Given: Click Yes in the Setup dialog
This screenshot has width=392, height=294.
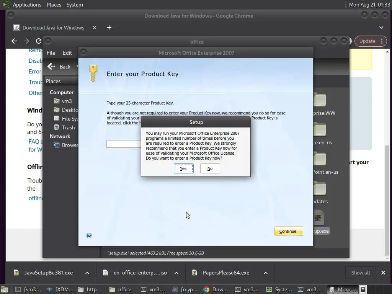Looking at the screenshot, I should pyautogui.click(x=183, y=168).
